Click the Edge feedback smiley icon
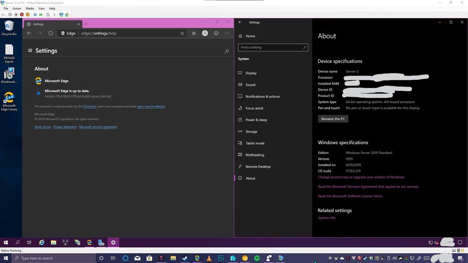This screenshot has width=468, height=263. (x=216, y=33)
